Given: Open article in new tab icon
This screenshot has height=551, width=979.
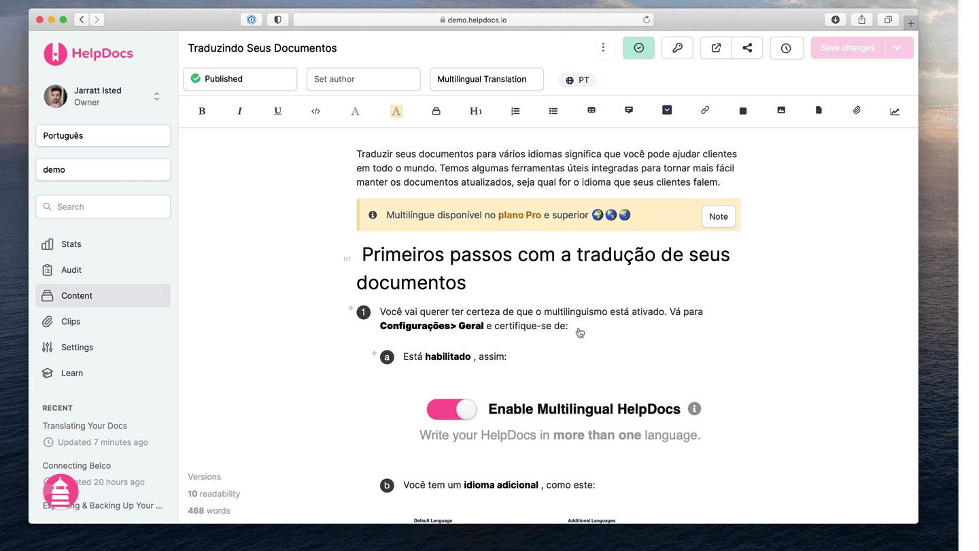Looking at the screenshot, I should (716, 48).
